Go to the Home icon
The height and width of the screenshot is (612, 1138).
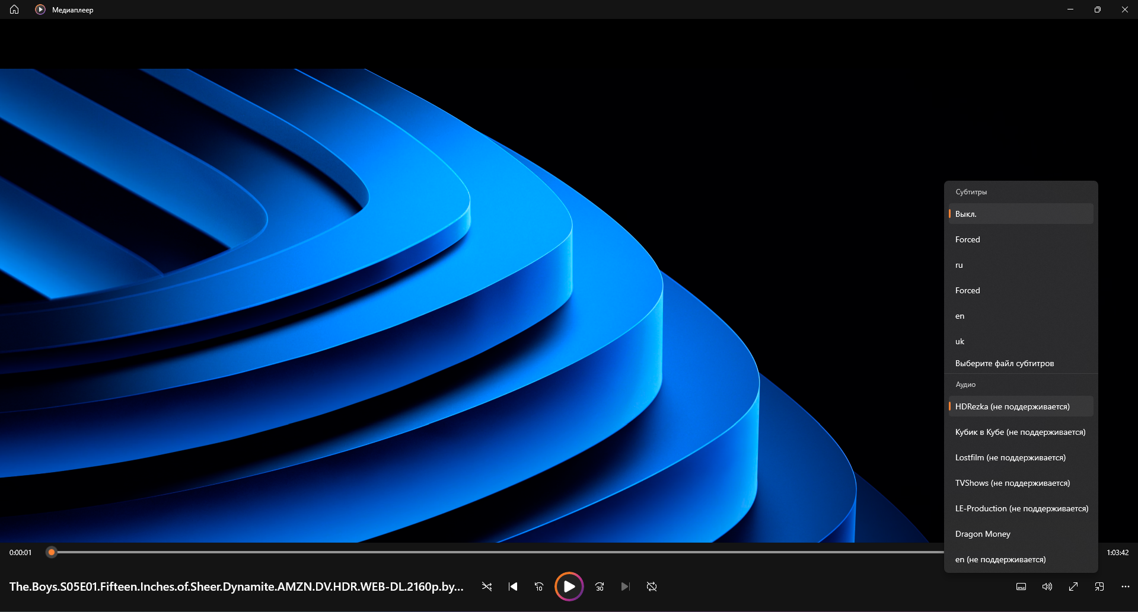click(14, 9)
